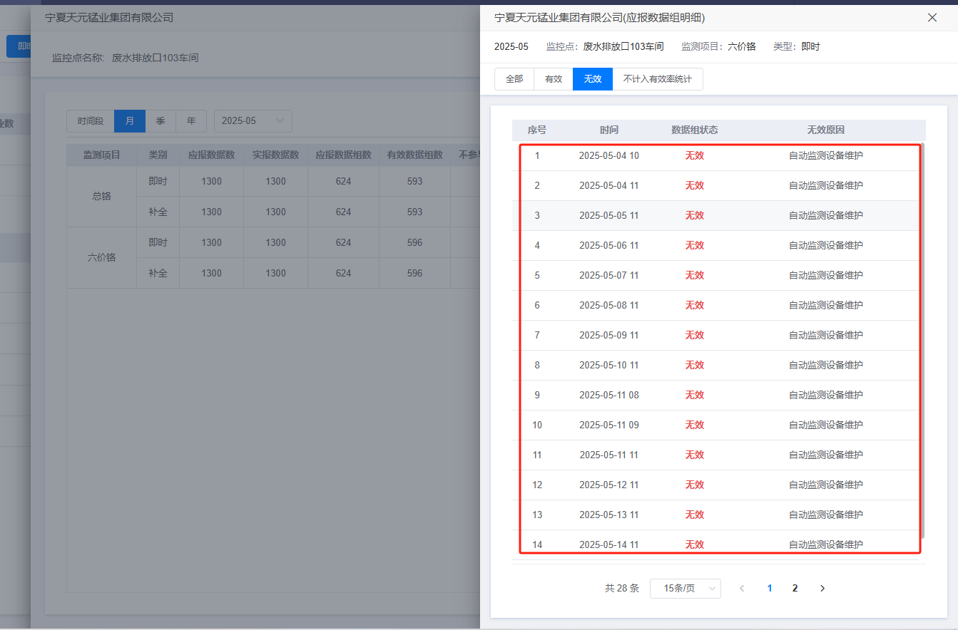Click the 2025-05-07 11 time cell
Image resolution: width=958 pixels, height=630 pixels.
coord(609,275)
